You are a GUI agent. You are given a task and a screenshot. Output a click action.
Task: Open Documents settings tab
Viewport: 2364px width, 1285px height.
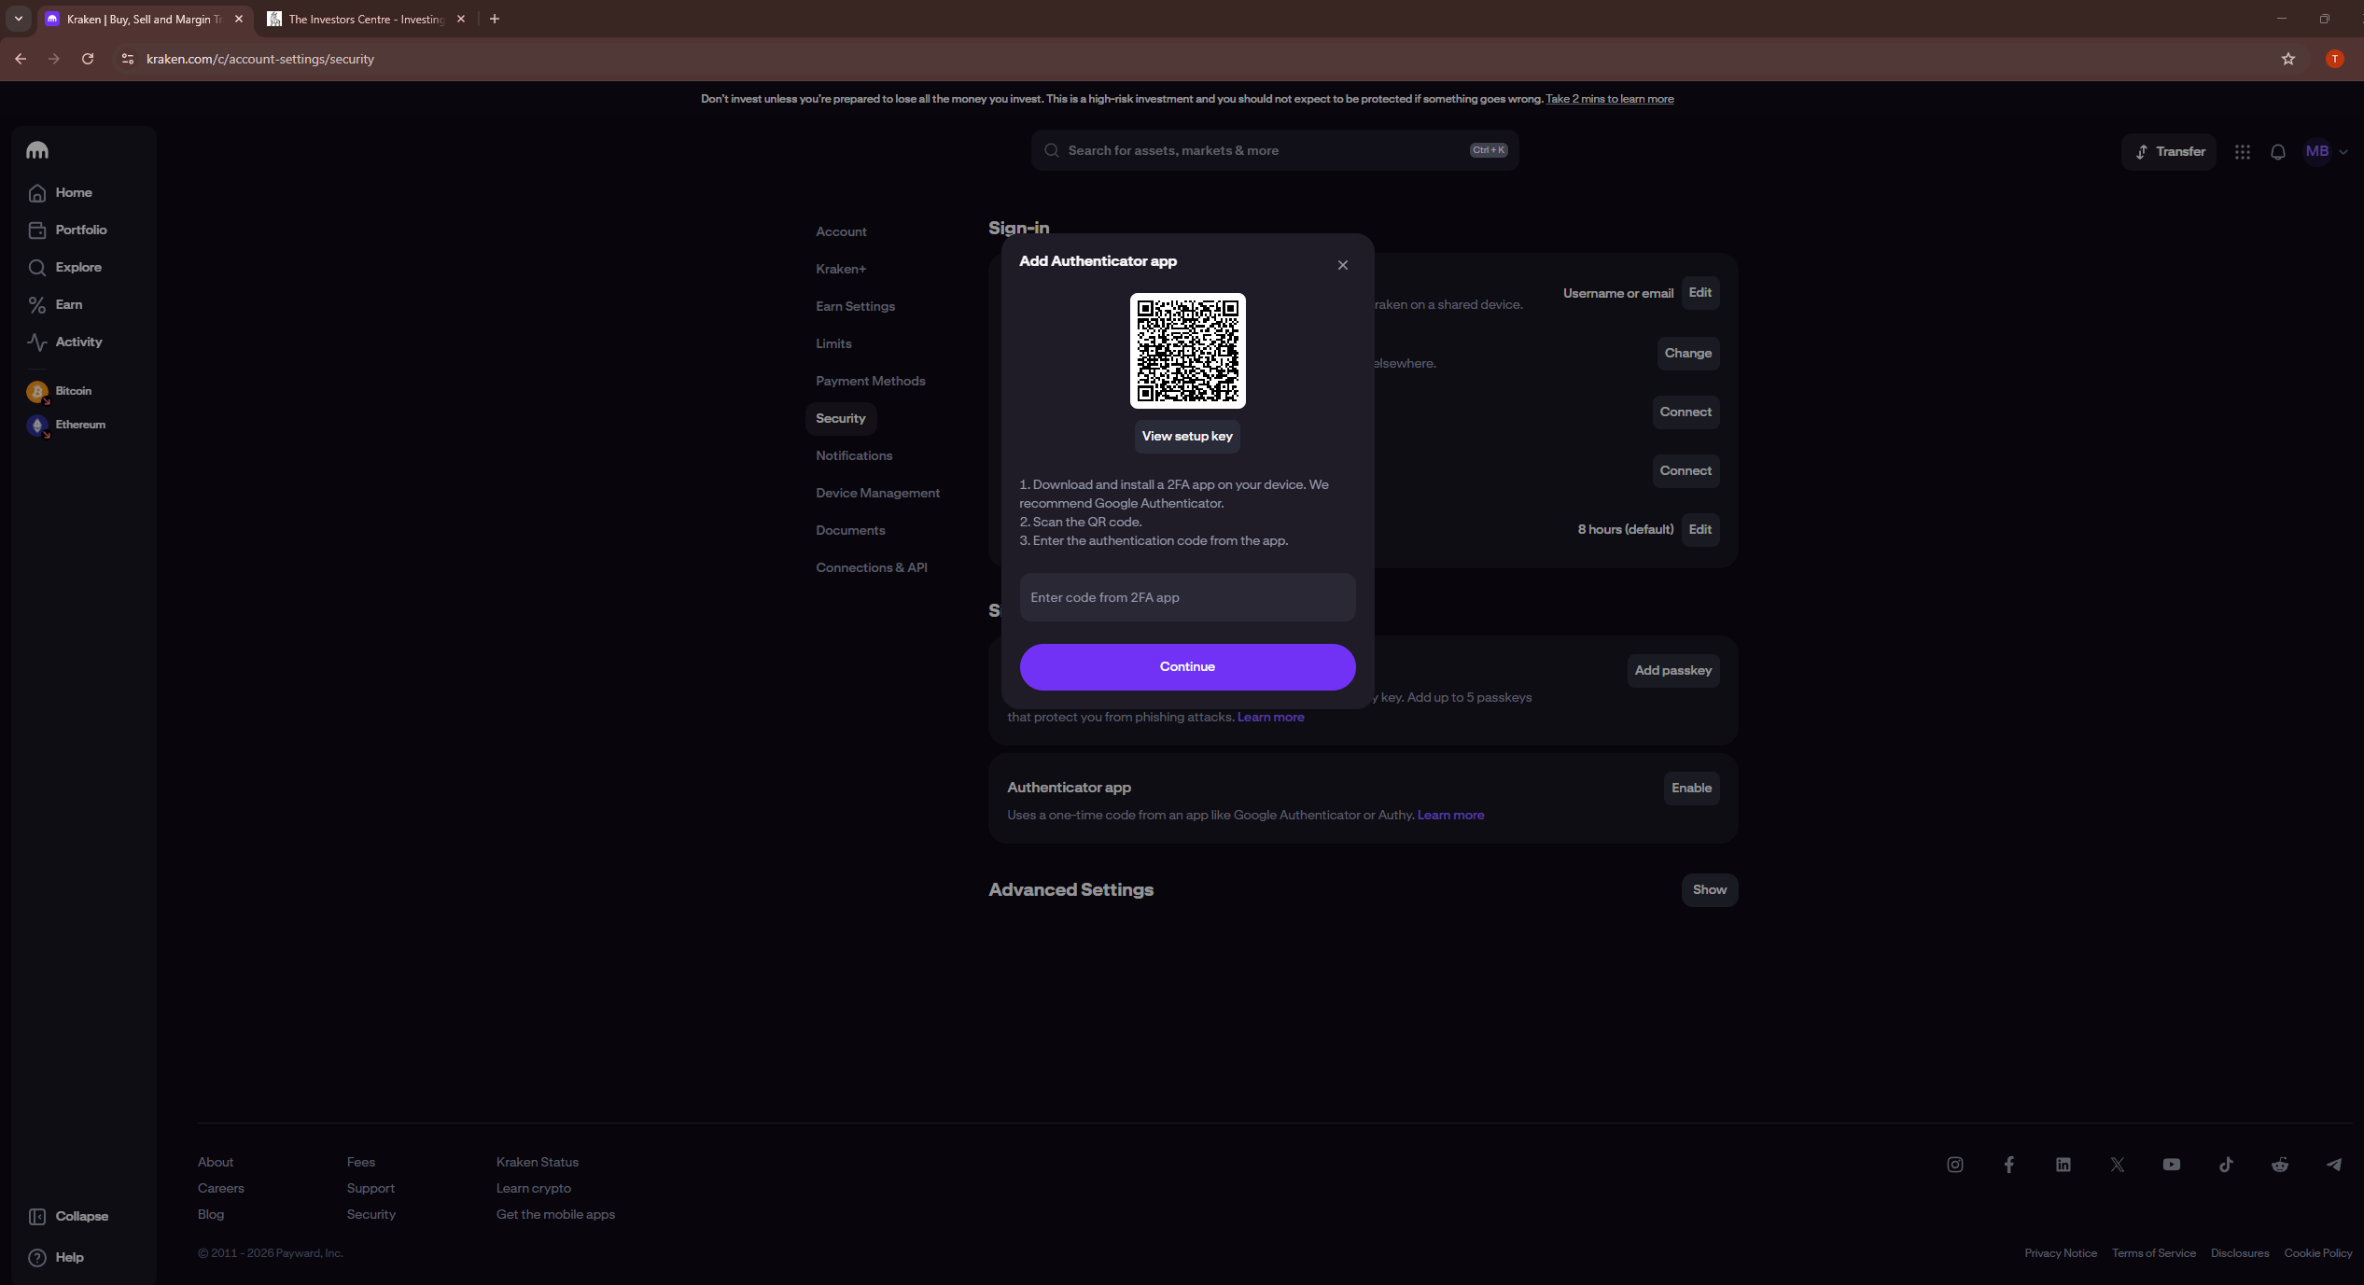(850, 530)
